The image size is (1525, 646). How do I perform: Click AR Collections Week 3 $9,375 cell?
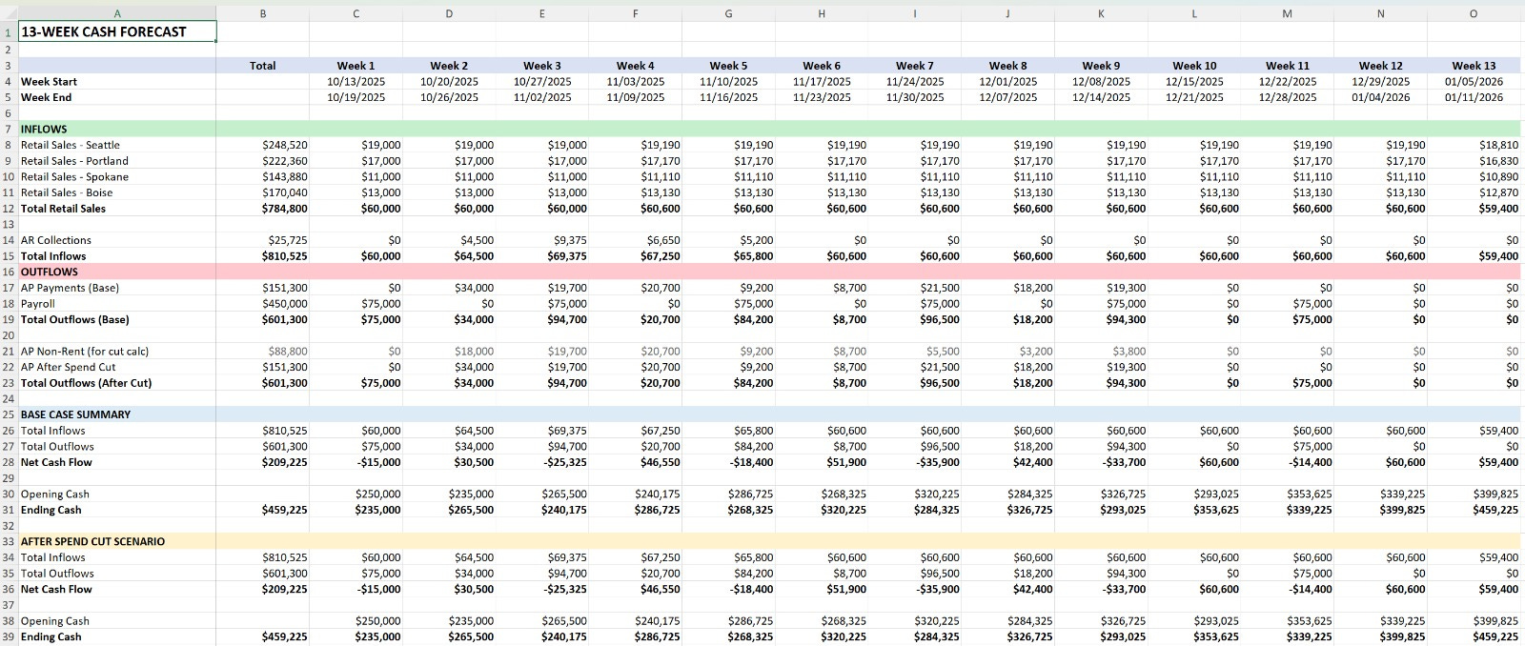click(542, 240)
